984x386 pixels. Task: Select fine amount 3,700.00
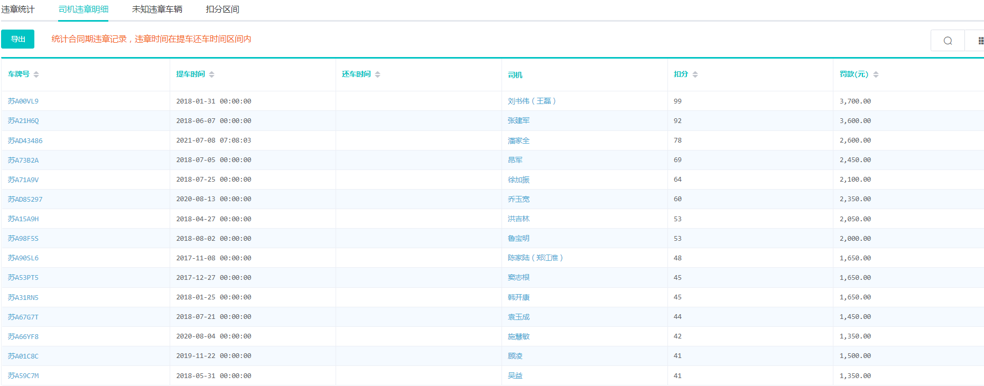coord(855,101)
